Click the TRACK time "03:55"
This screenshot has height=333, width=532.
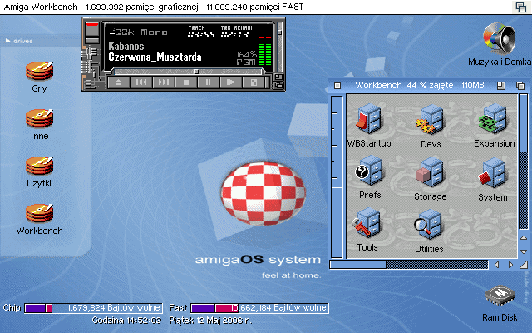pyautogui.click(x=201, y=34)
